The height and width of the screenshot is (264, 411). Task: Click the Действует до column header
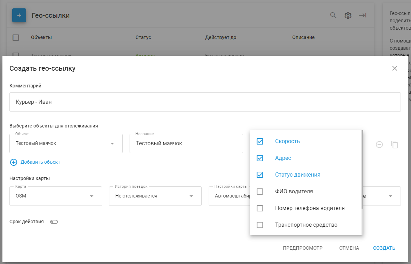click(221, 38)
